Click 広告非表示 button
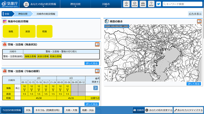Screen dimensions: 204x114 [195, 14]
